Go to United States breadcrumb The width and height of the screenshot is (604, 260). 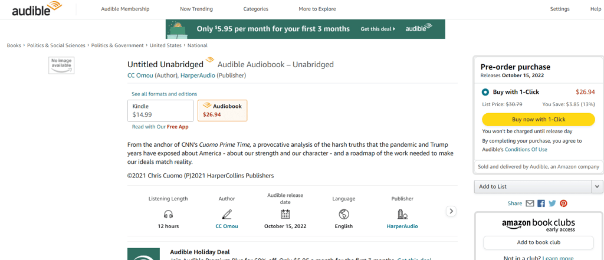(x=166, y=45)
